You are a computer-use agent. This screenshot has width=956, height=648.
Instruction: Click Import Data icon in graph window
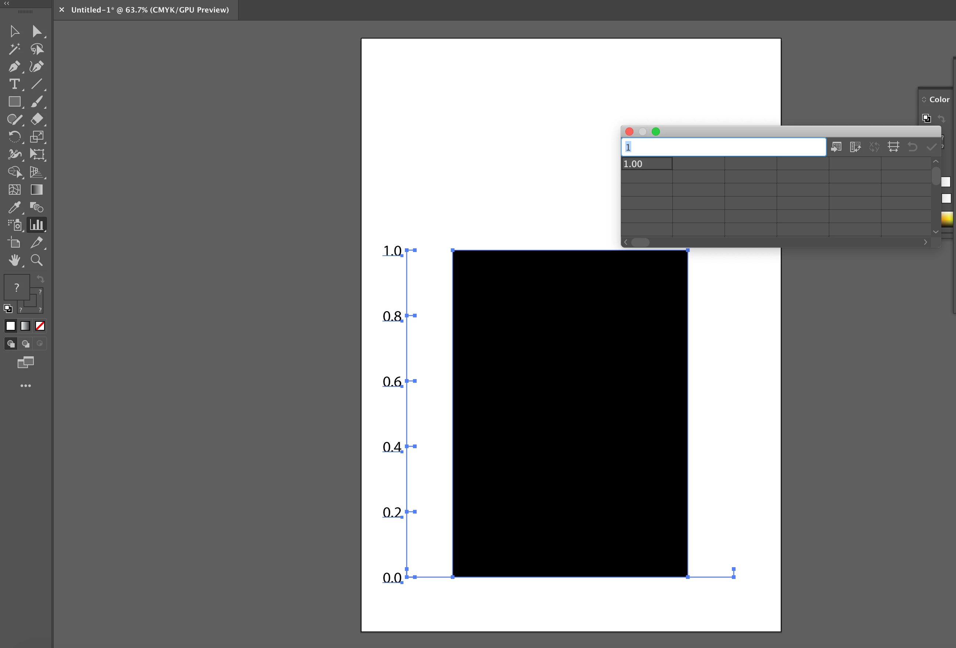coord(836,147)
